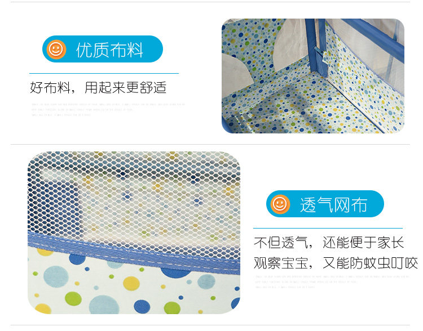Click the smiley icon beside 优质布料

[x=56, y=50]
